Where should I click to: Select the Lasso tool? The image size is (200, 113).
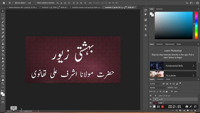(x=3, y=18)
